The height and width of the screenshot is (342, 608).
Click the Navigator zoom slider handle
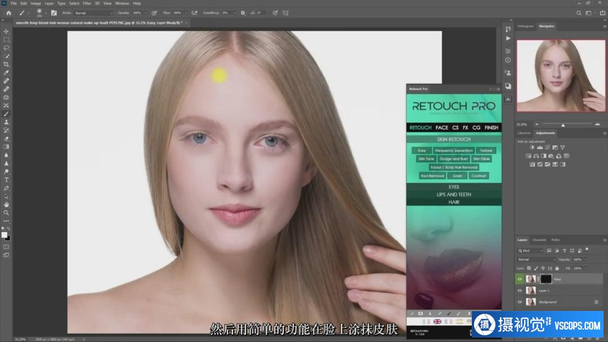click(563, 125)
